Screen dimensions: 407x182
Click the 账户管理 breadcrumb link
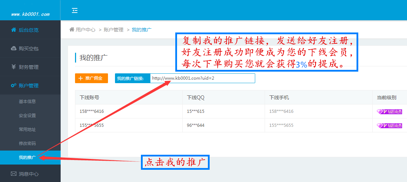(x=114, y=30)
